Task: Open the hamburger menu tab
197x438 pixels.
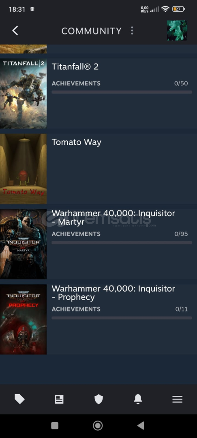Action: point(177,399)
